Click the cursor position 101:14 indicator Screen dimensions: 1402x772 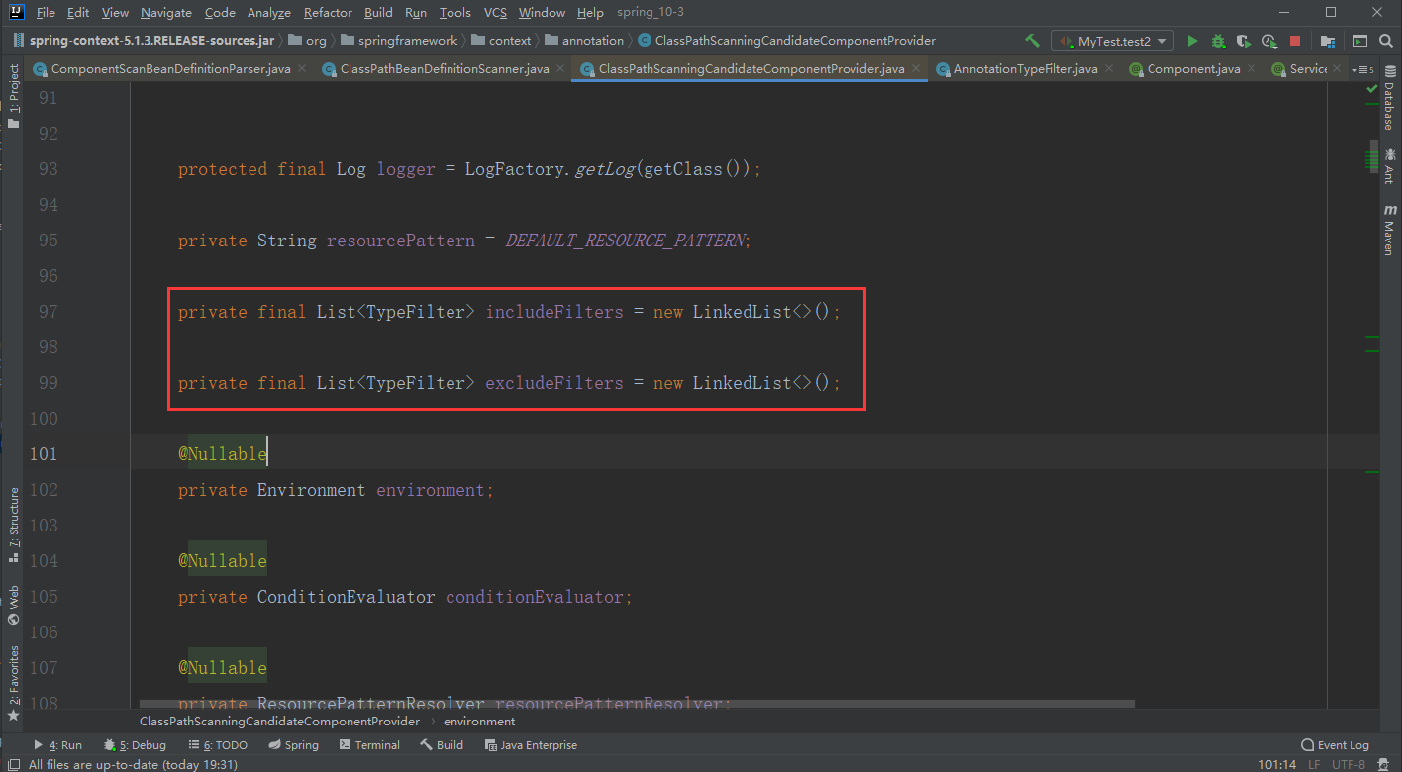tap(1277, 764)
